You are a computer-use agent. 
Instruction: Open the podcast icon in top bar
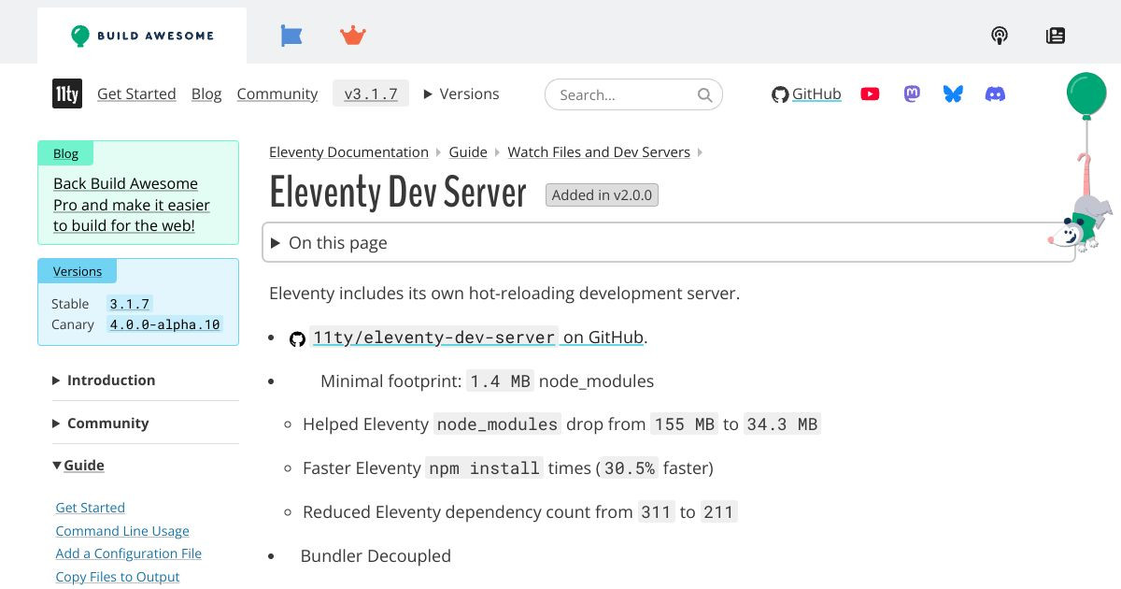click(1000, 36)
